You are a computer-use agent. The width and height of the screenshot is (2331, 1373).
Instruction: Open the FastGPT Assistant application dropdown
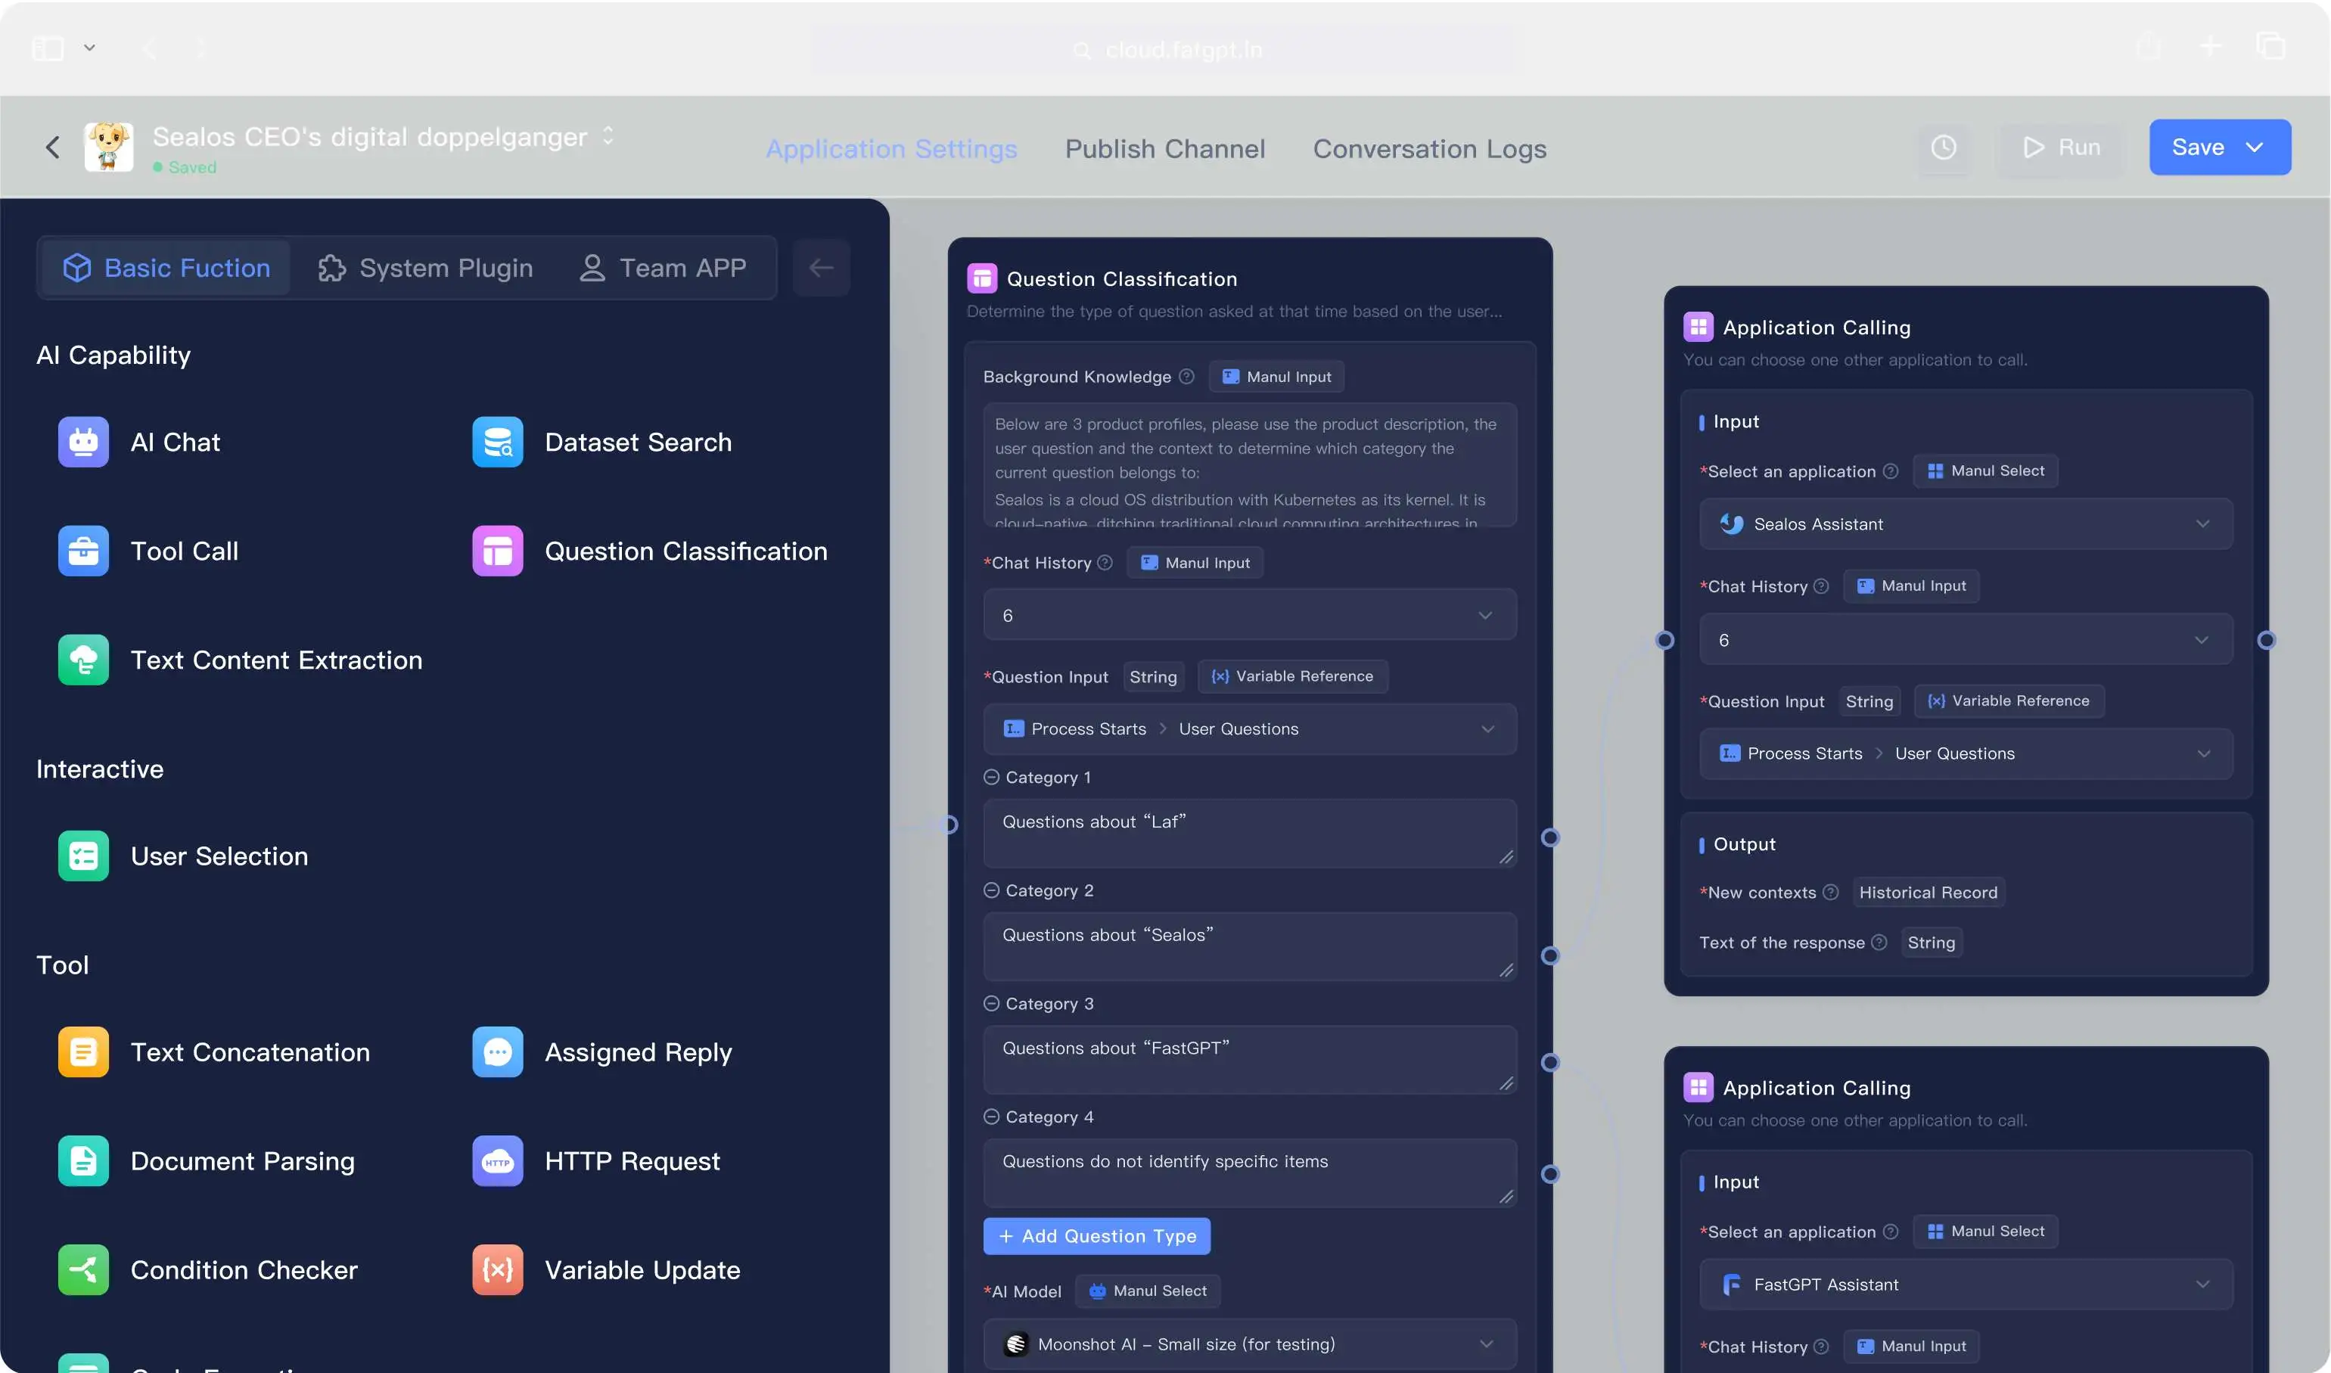coord(1966,1285)
